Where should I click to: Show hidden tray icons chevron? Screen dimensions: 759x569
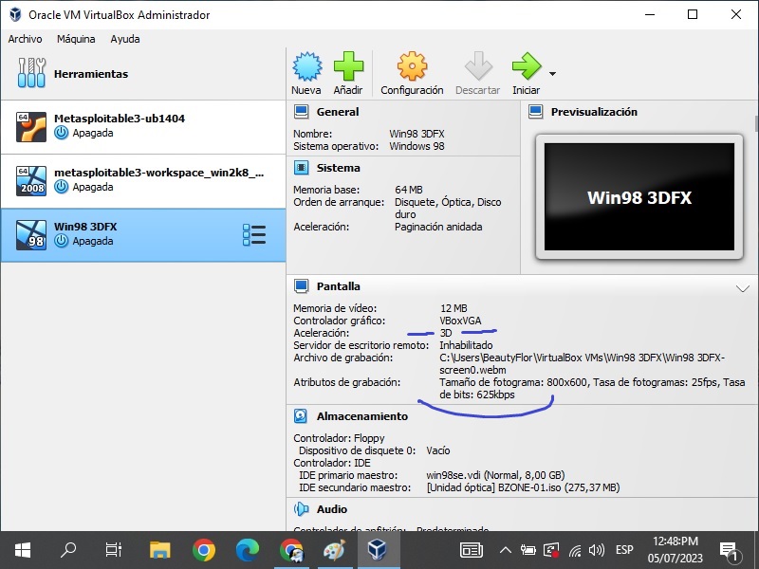click(x=506, y=550)
